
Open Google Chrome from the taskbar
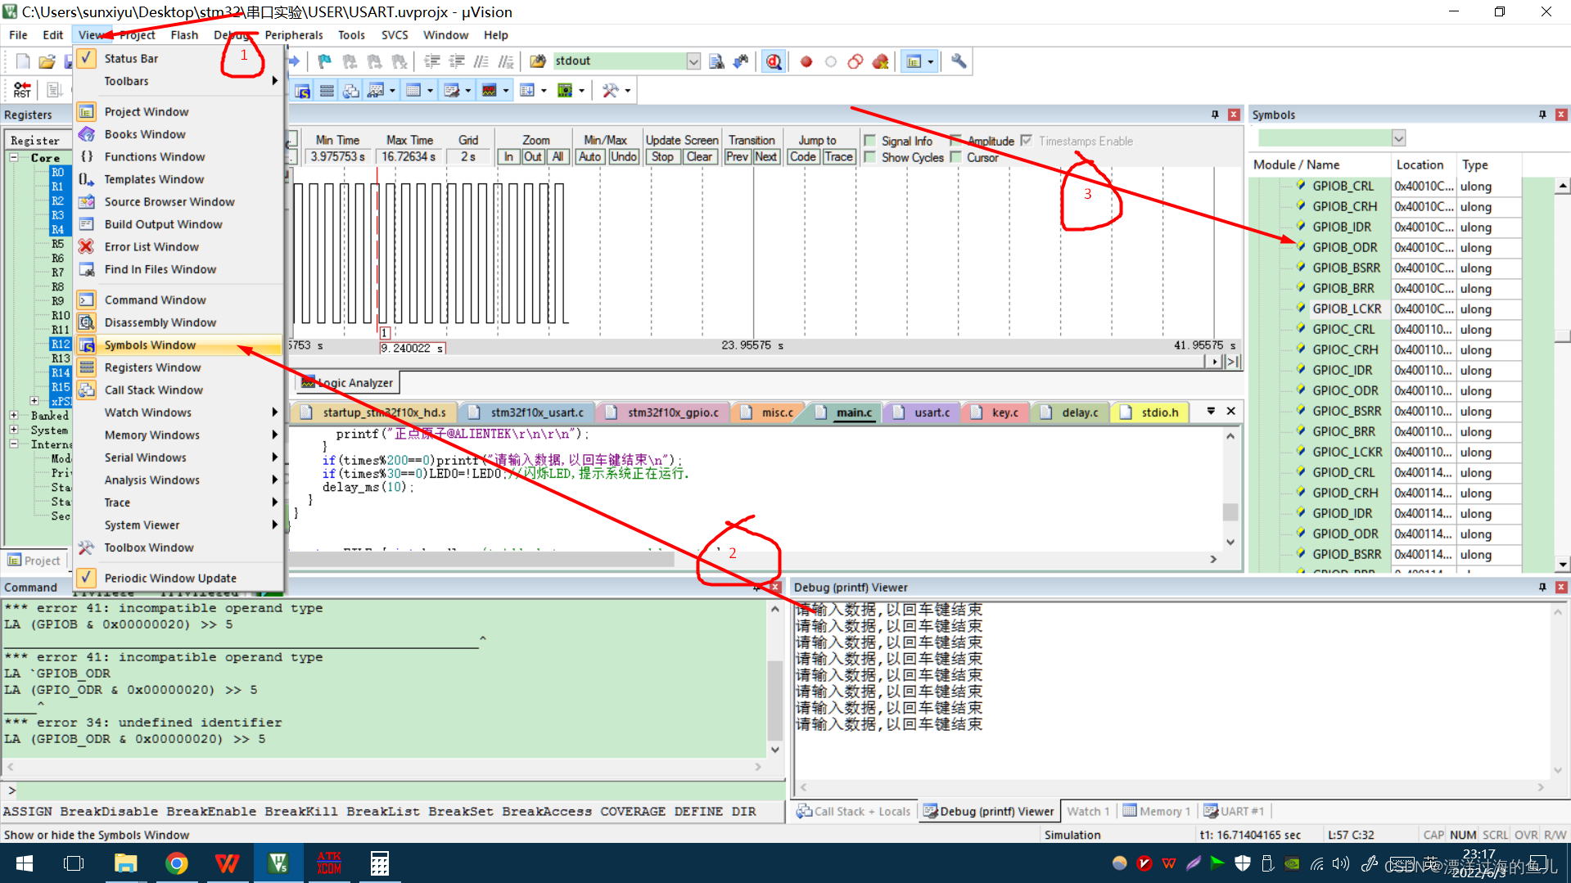(x=176, y=863)
